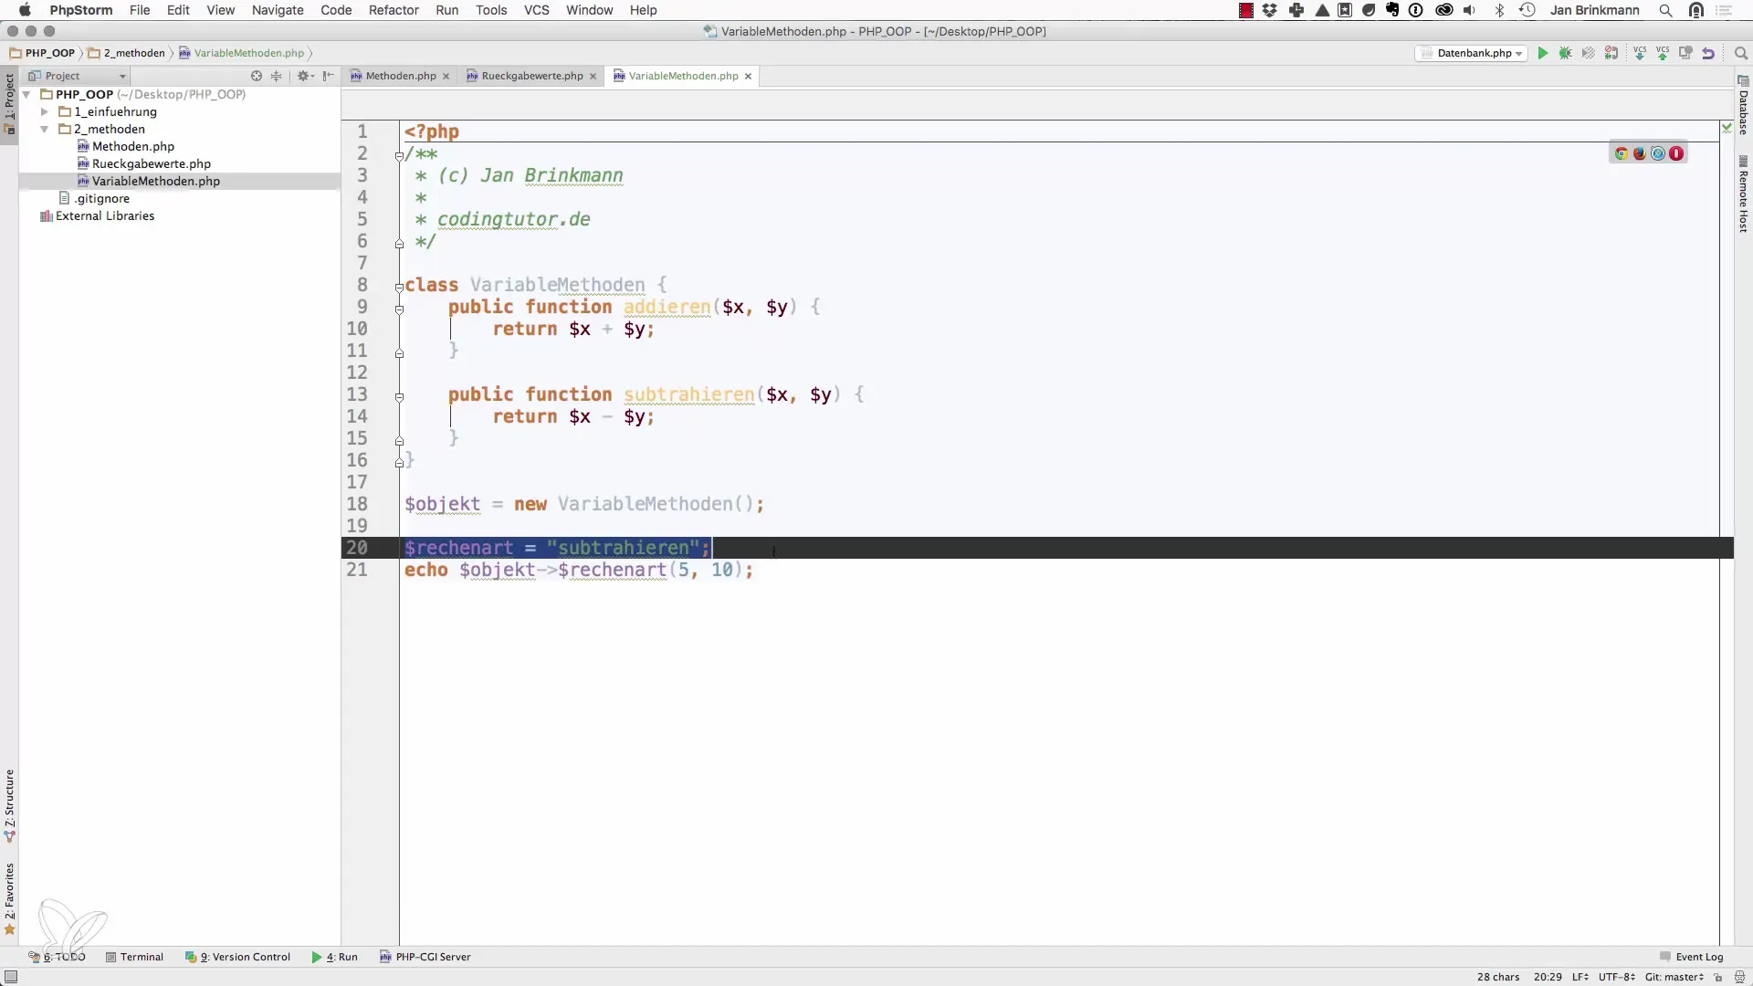Screen dimensions: 1753x986
Task: Collapse the subtrahieren function fold on line 13
Action: (x=399, y=396)
